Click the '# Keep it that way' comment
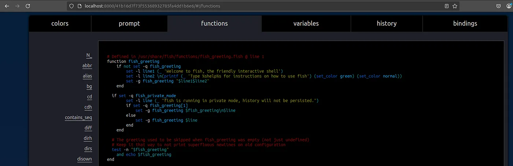 tap(199, 145)
